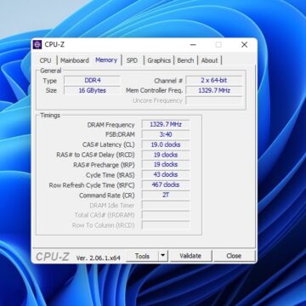306x306 pixels.
Task: Click the 2 x 64-bit channel value
Action: pyautogui.click(x=214, y=81)
